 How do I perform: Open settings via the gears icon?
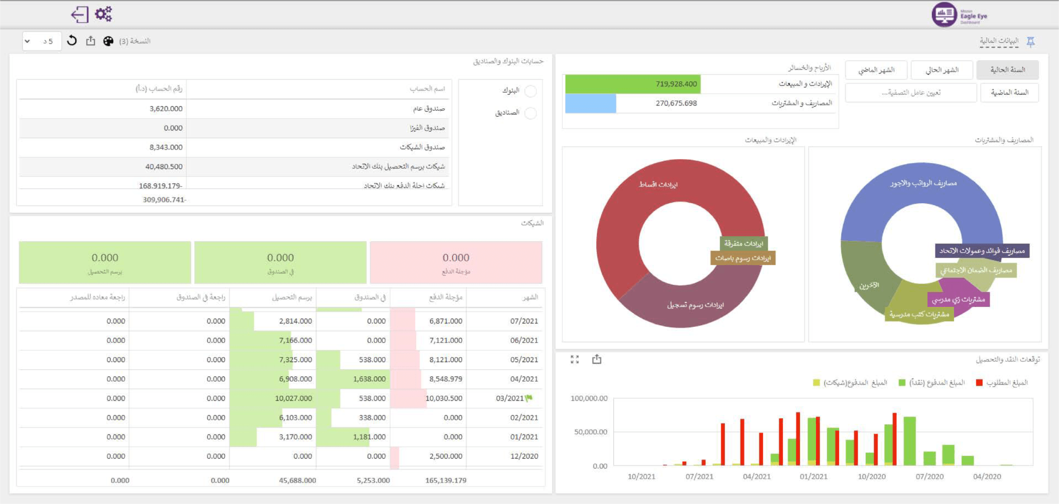(x=103, y=14)
